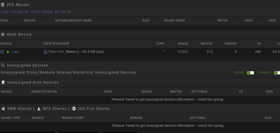Click the REFER column header
The height and width of the screenshot is (133, 280).
(223, 20)
